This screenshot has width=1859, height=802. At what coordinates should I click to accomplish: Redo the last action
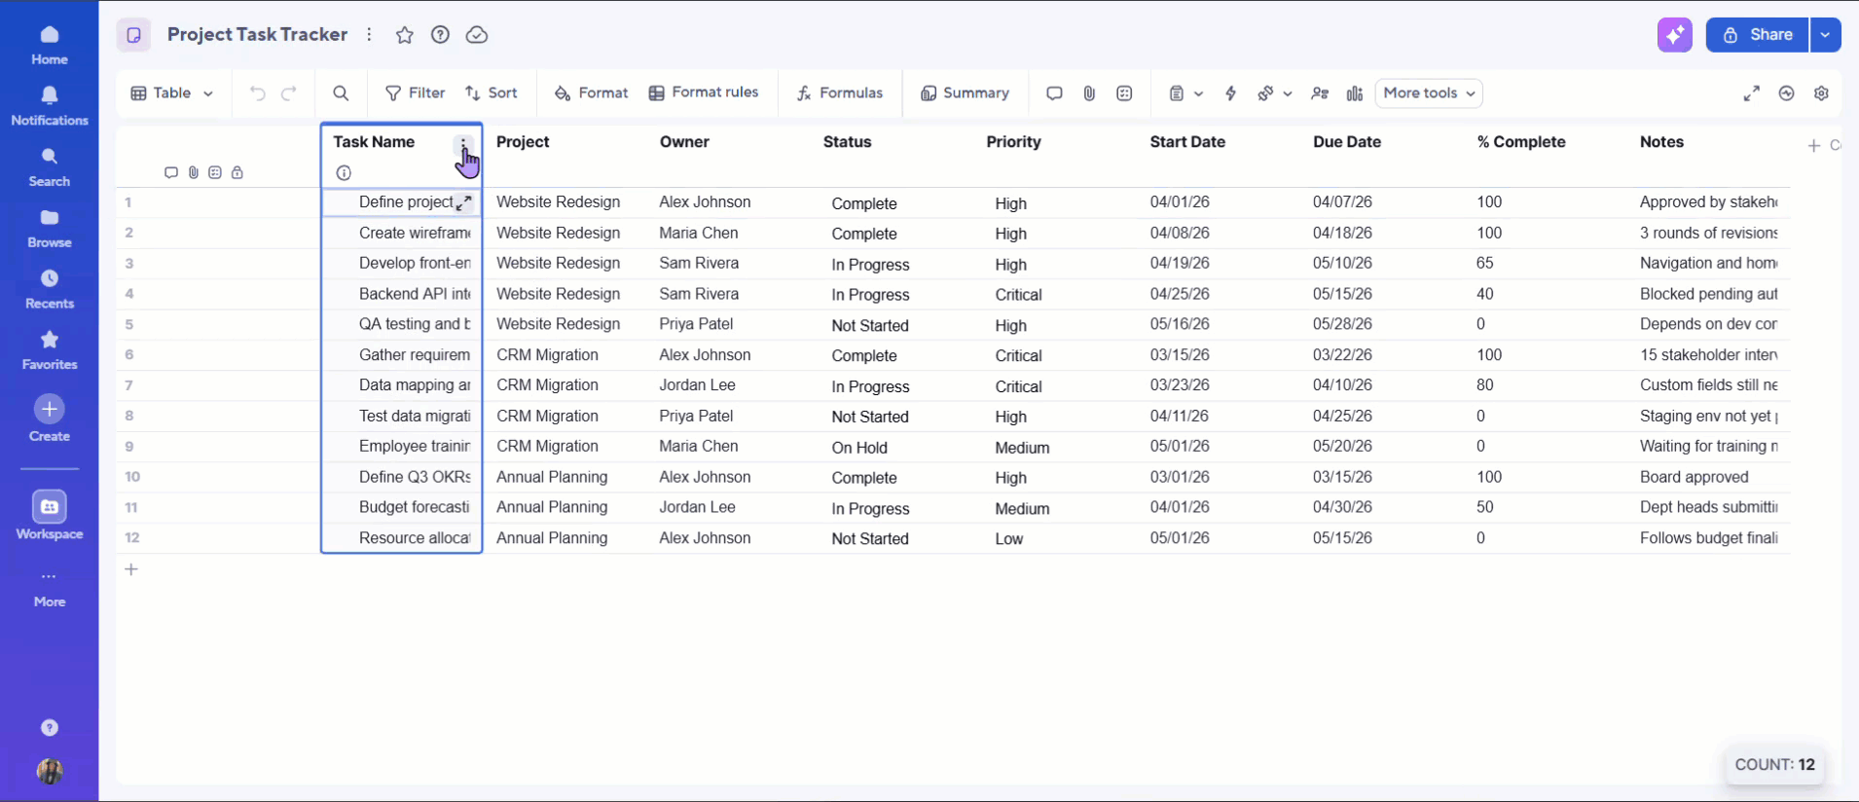click(289, 93)
